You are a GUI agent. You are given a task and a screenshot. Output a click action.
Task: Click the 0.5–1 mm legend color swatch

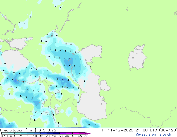(x=11, y=133)
